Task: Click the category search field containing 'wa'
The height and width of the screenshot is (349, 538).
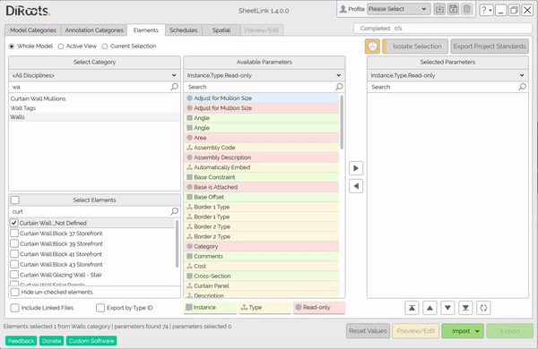Action: [x=90, y=87]
